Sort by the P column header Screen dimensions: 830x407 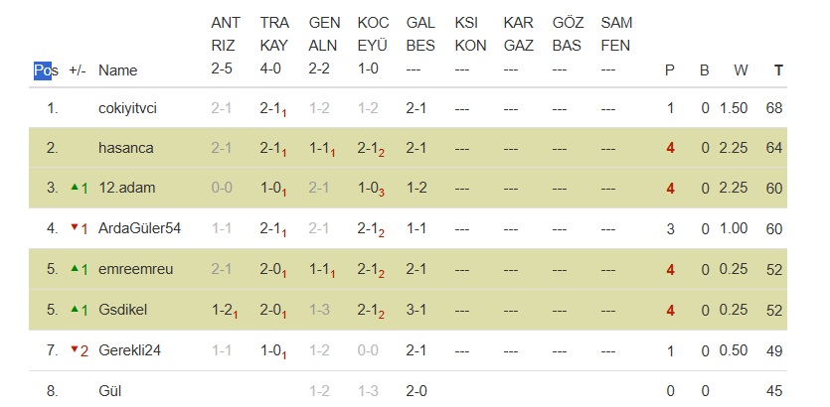tap(670, 70)
